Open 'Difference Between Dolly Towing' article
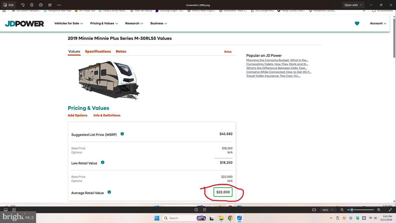Screen dimensions: 396x223 pyautogui.click(x=277, y=68)
